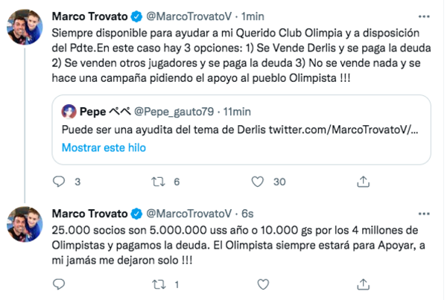Like the first tweet with 30 likes
This screenshot has height=300, width=447.
(258, 181)
